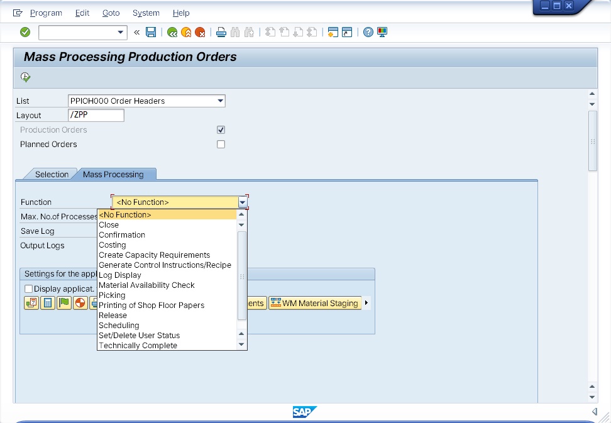Open the Program menu
This screenshot has width=611, height=423.
pyautogui.click(x=46, y=13)
